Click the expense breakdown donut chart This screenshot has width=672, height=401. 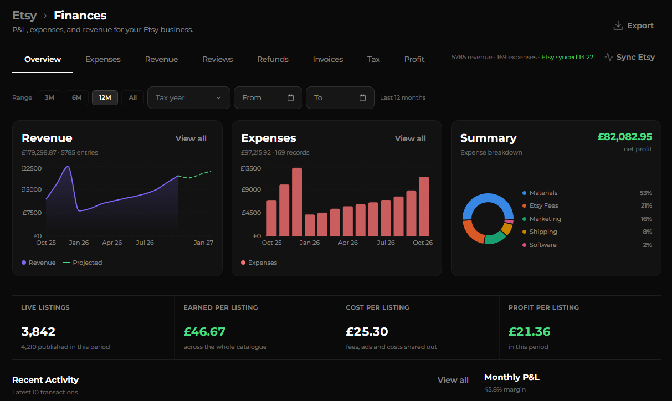coord(488,219)
